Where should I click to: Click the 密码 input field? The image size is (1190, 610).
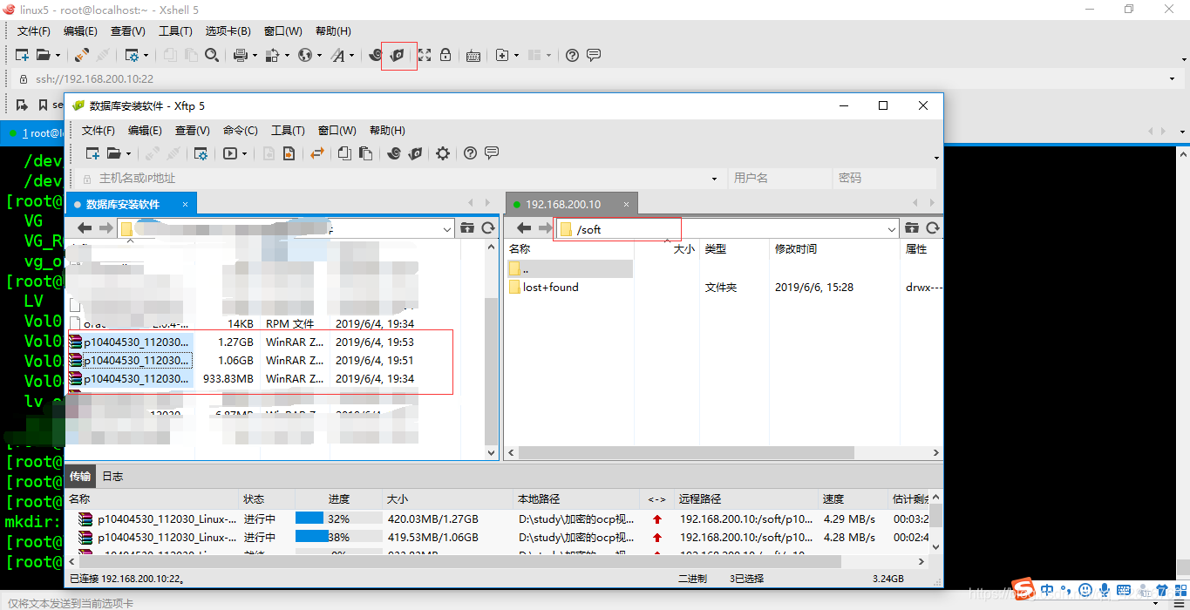883,178
